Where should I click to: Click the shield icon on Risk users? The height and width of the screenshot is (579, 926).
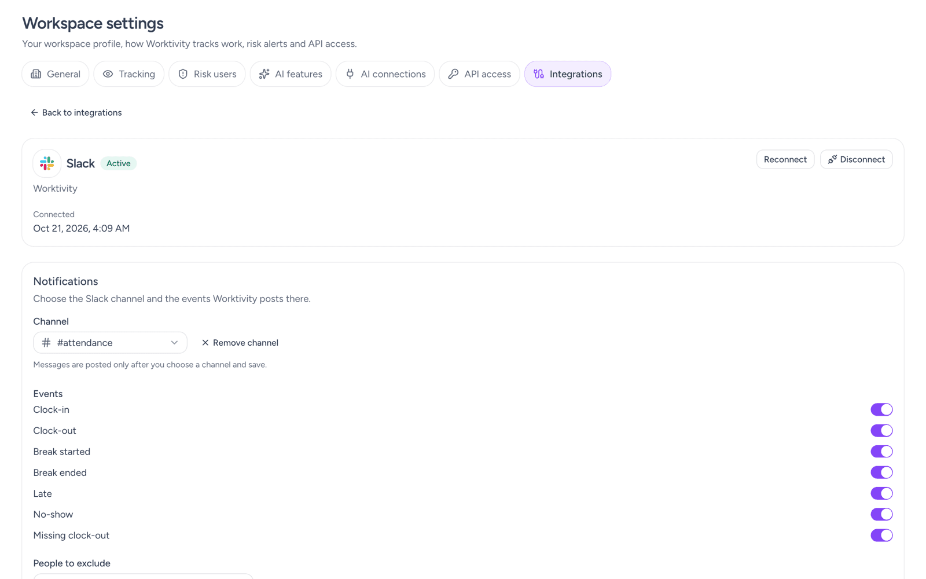tap(183, 74)
